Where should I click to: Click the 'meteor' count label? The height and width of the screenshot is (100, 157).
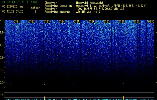[x=35, y=8]
